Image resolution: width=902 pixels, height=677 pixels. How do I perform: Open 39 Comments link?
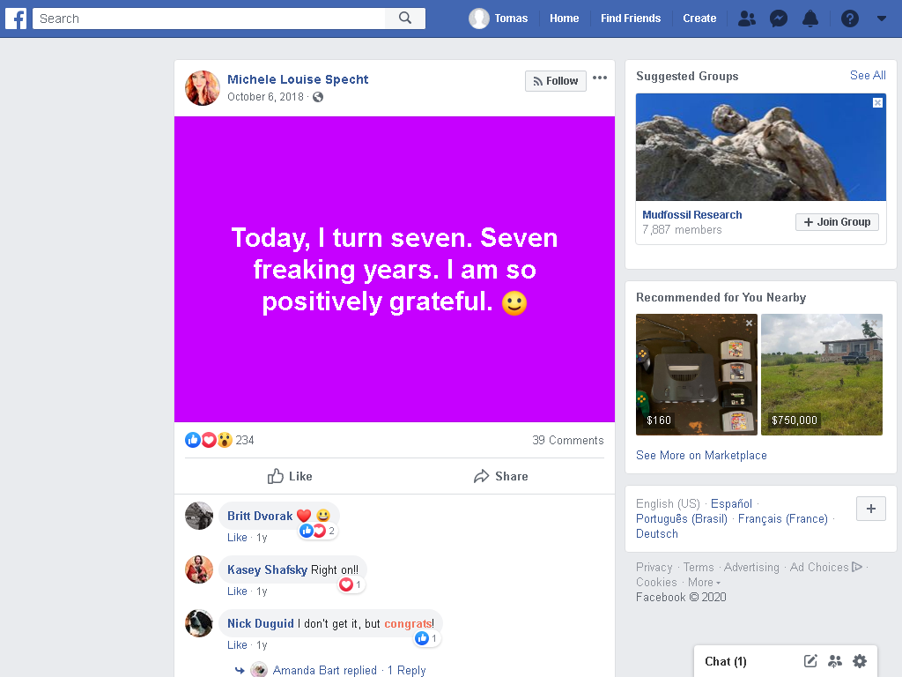(x=568, y=440)
